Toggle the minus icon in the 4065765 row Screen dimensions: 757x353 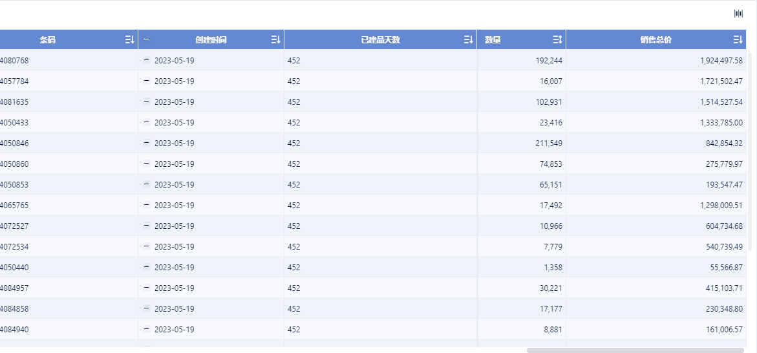[147, 205]
